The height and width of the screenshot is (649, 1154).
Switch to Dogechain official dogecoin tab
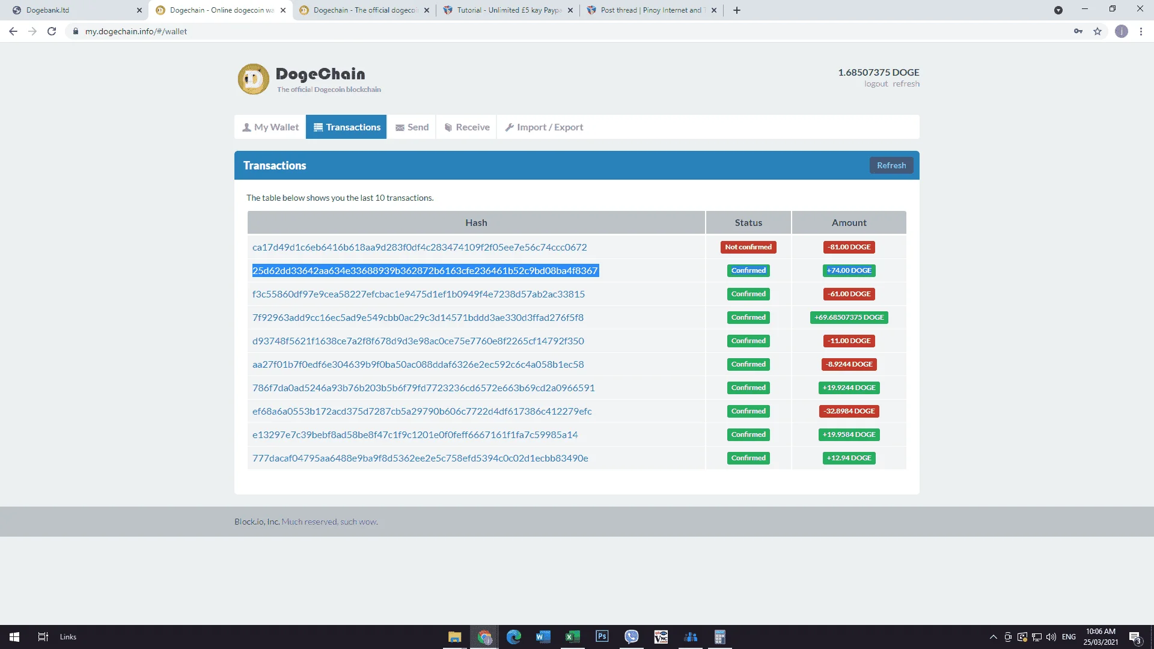pos(364,10)
